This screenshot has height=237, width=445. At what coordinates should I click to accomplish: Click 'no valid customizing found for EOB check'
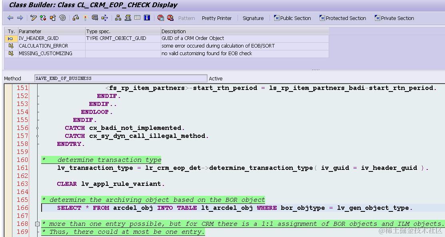[207, 54]
